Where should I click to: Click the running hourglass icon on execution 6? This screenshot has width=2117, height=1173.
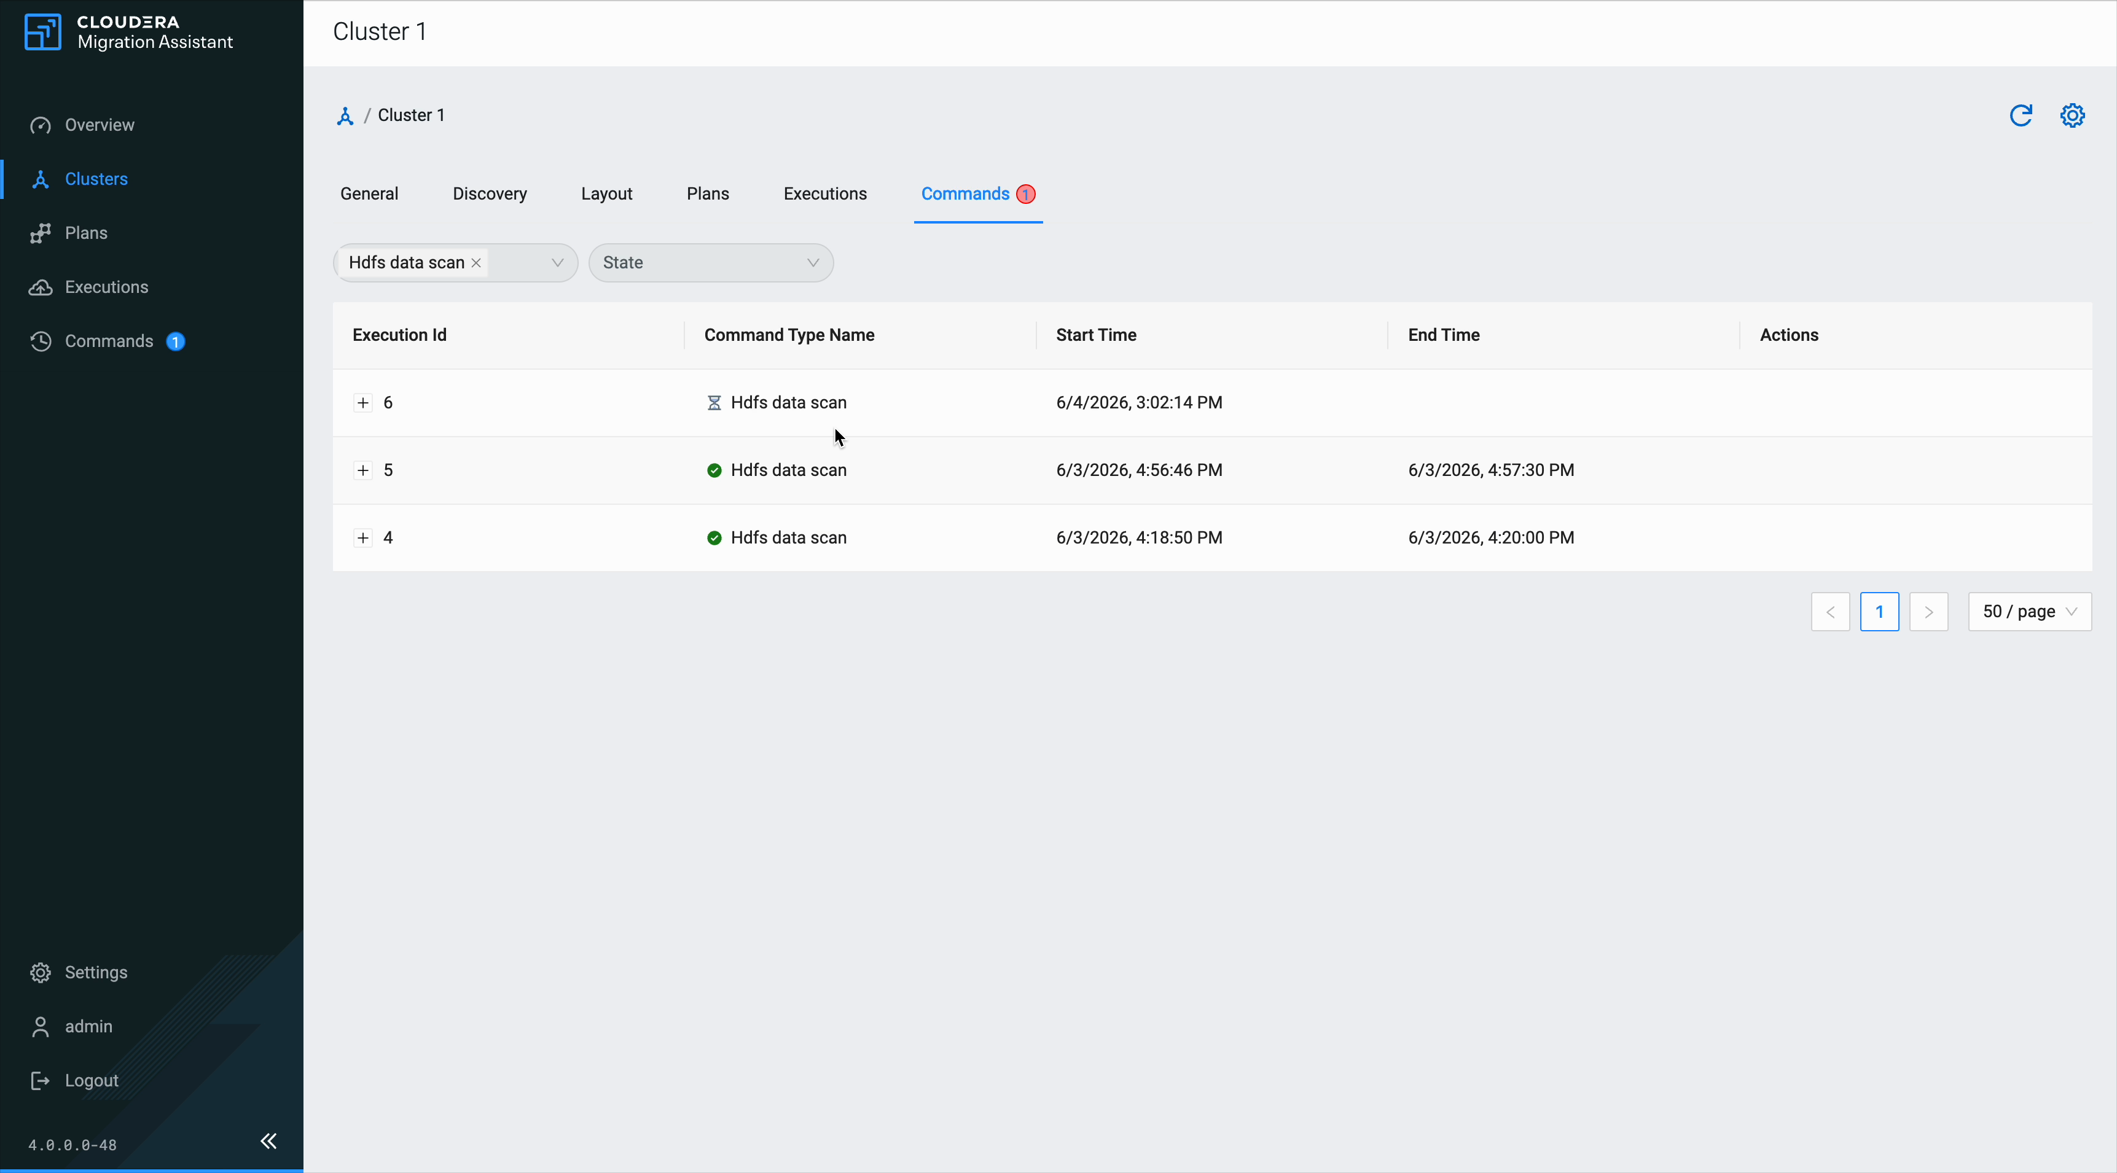click(714, 402)
